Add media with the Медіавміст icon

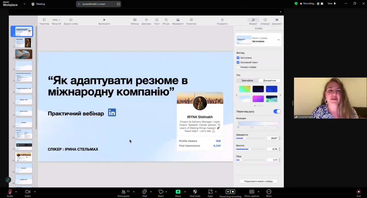[x=177, y=19]
